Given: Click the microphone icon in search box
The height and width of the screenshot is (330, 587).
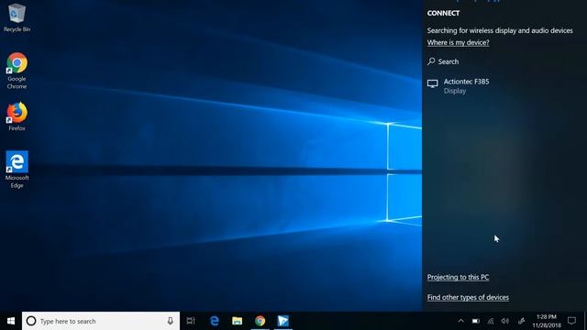Looking at the screenshot, I should pyautogui.click(x=171, y=321).
